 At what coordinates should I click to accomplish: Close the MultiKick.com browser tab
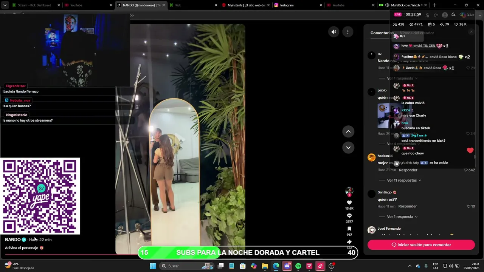[425, 5]
